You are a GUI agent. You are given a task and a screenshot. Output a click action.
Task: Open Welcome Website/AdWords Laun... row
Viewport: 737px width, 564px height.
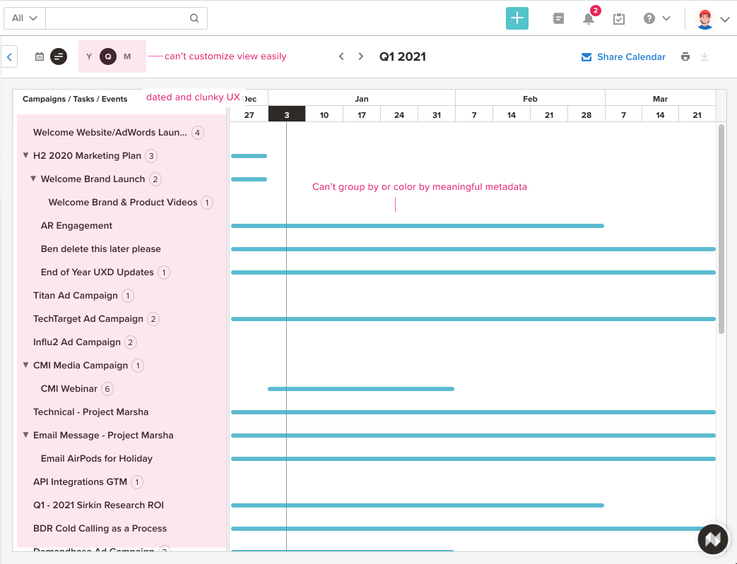coord(110,133)
